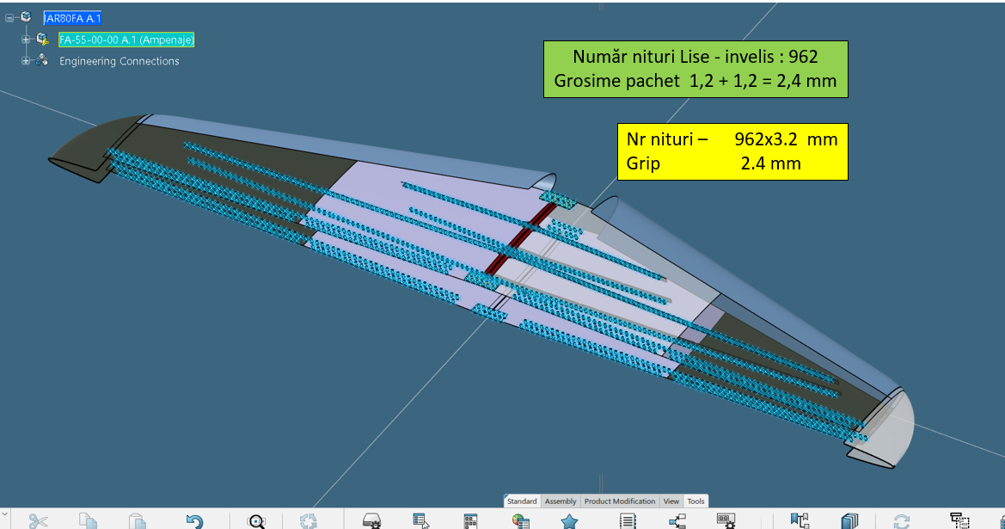Expand the FA-55-00-00 A.1 (Ampenaje) node
The image size is (1005, 529).
coord(26,40)
